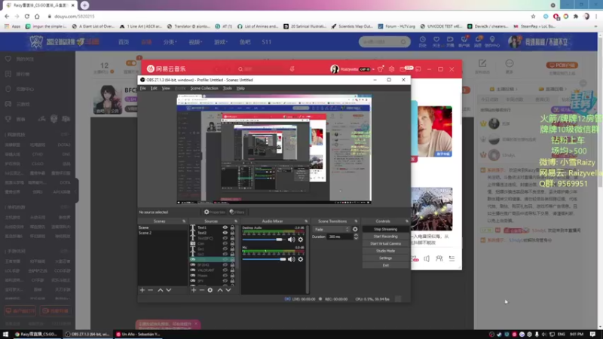The height and width of the screenshot is (339, 603).
Task: Add a new scene with the plus icon
Action: (142, 290)
